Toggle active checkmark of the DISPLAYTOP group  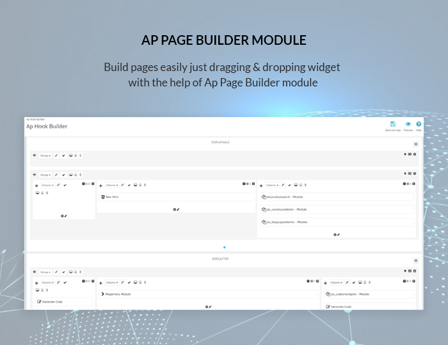coord(63,272)
